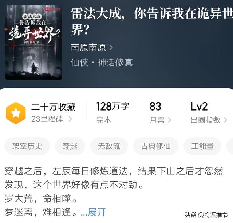Tap the 128万字 word count stat
Viewport: 233px width, 223px height.
(112, 107)
